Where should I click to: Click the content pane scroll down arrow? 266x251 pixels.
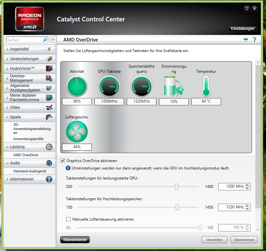258,230
